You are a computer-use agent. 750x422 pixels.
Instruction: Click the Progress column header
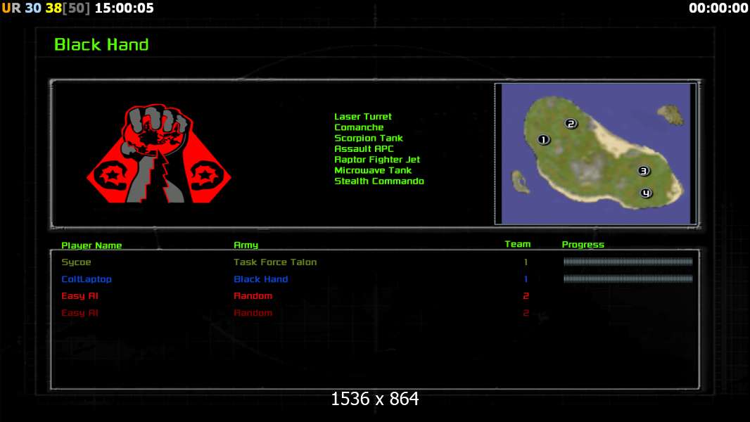[x=583, y=245]
